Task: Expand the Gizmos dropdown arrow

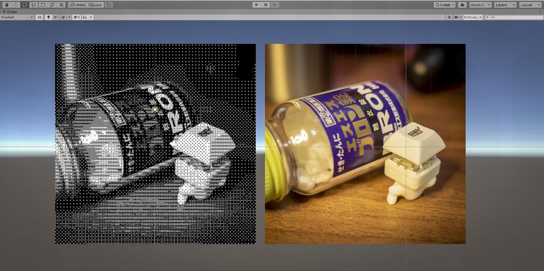Action: point(481,17)
